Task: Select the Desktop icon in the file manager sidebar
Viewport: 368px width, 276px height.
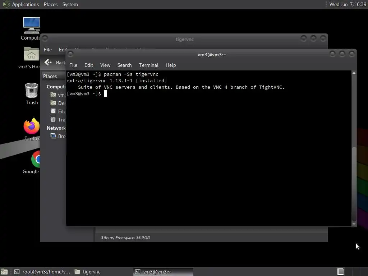Action: click(x=58, y=103)
